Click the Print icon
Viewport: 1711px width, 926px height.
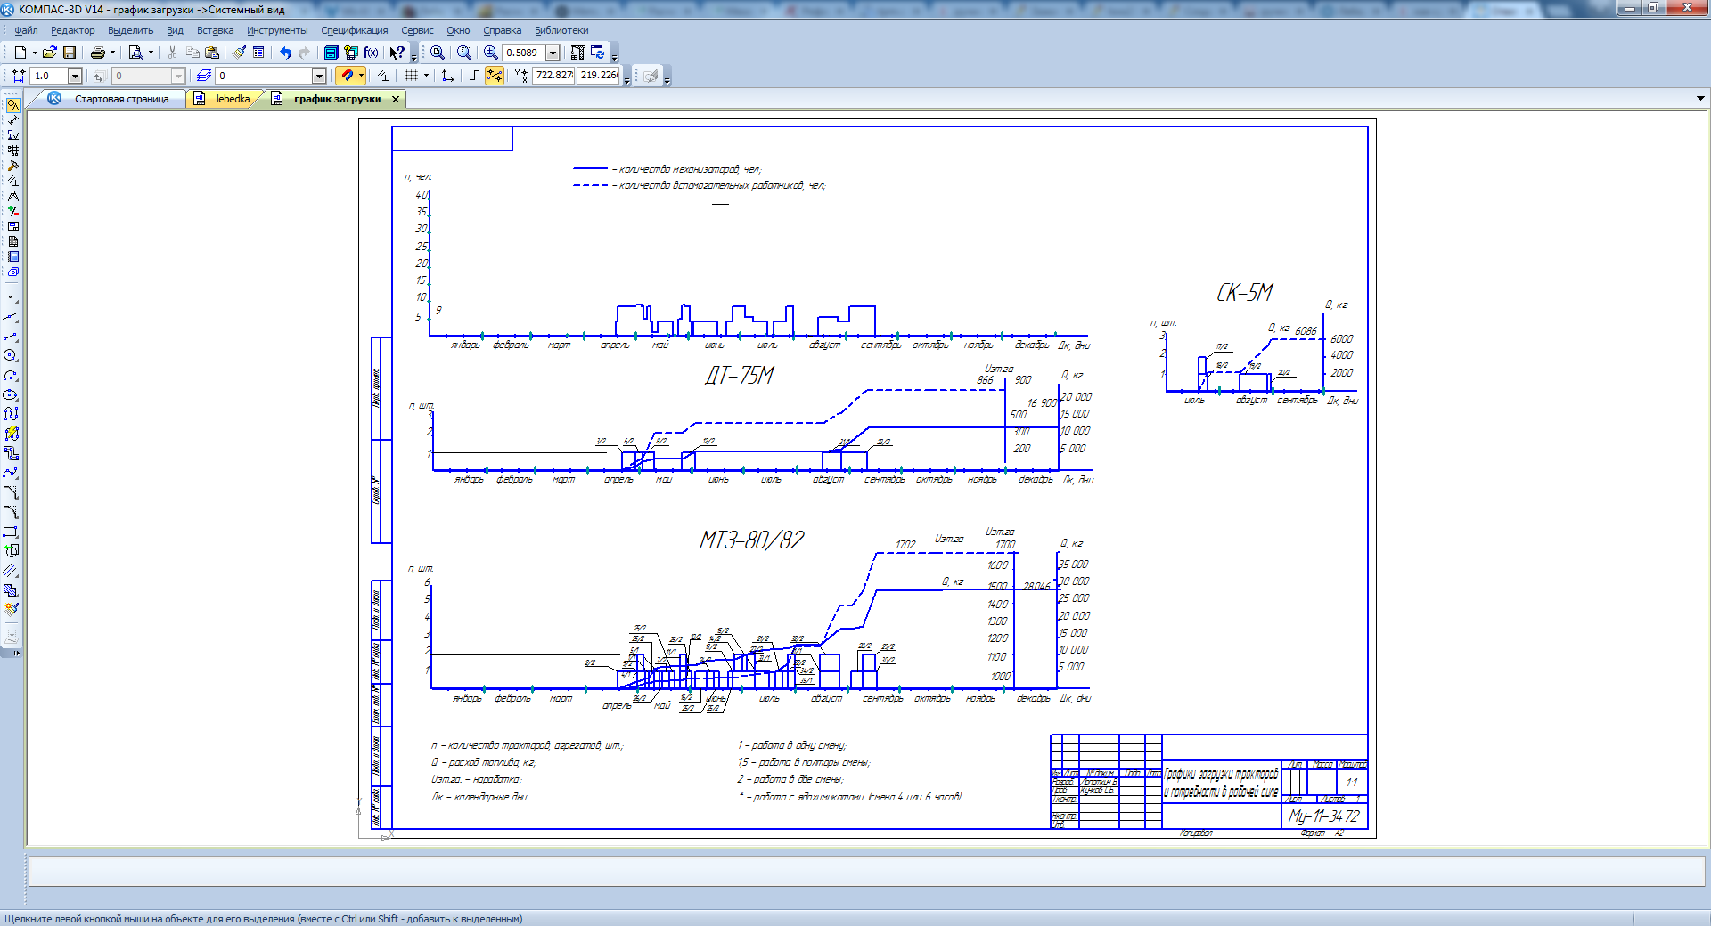97,53
